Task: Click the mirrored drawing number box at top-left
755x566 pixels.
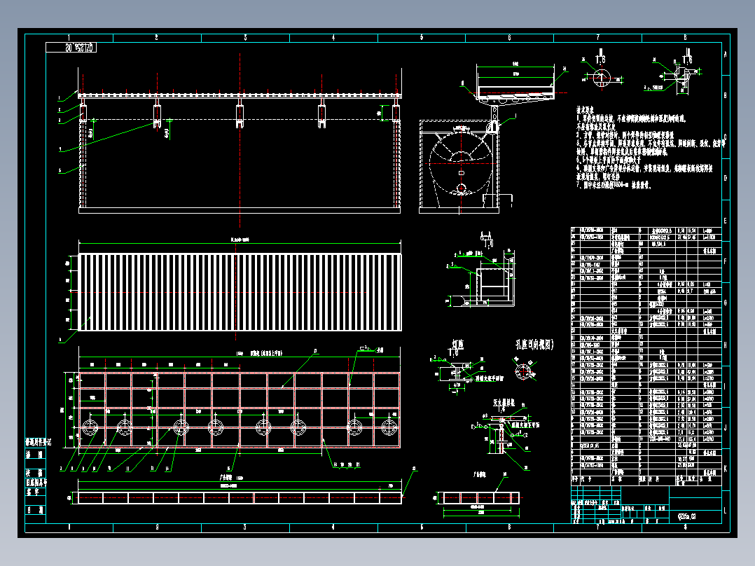Action: (71, 47)
